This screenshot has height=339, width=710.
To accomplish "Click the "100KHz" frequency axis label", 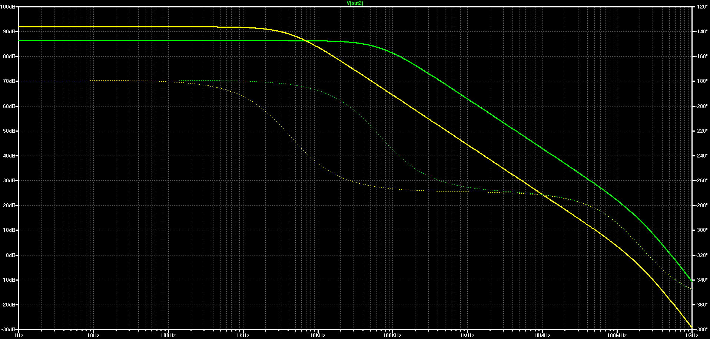I will (392, 335).
